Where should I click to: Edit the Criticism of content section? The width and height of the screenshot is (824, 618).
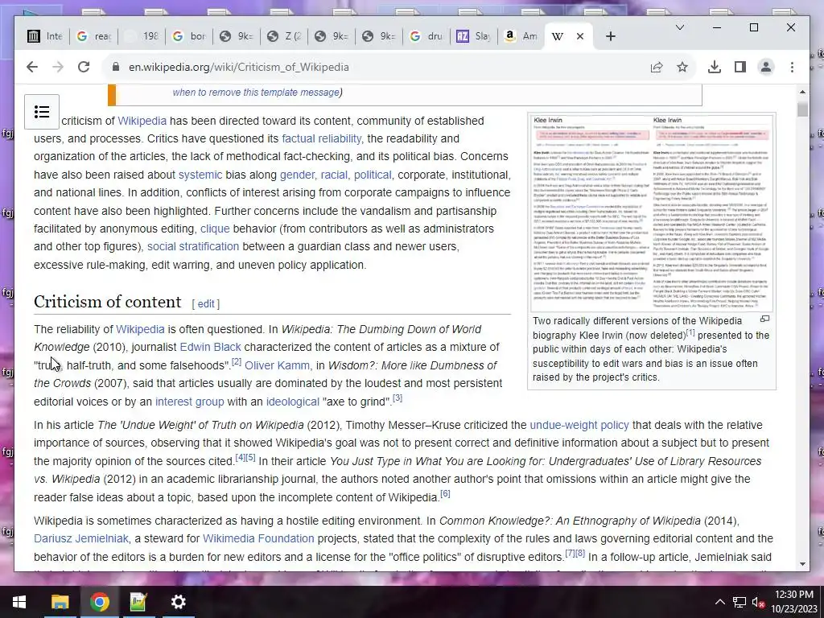206,303
